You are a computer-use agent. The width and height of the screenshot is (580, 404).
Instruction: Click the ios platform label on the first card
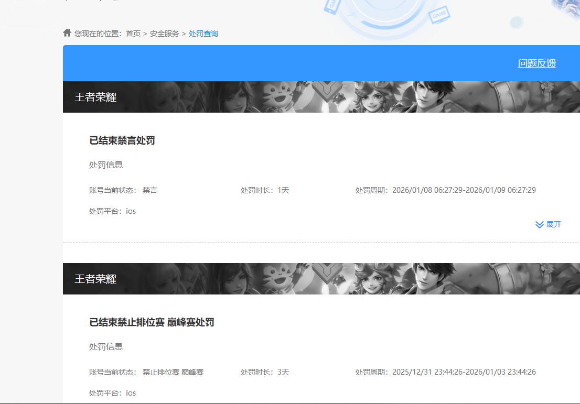pyautogui.click(x=131, y=211)
